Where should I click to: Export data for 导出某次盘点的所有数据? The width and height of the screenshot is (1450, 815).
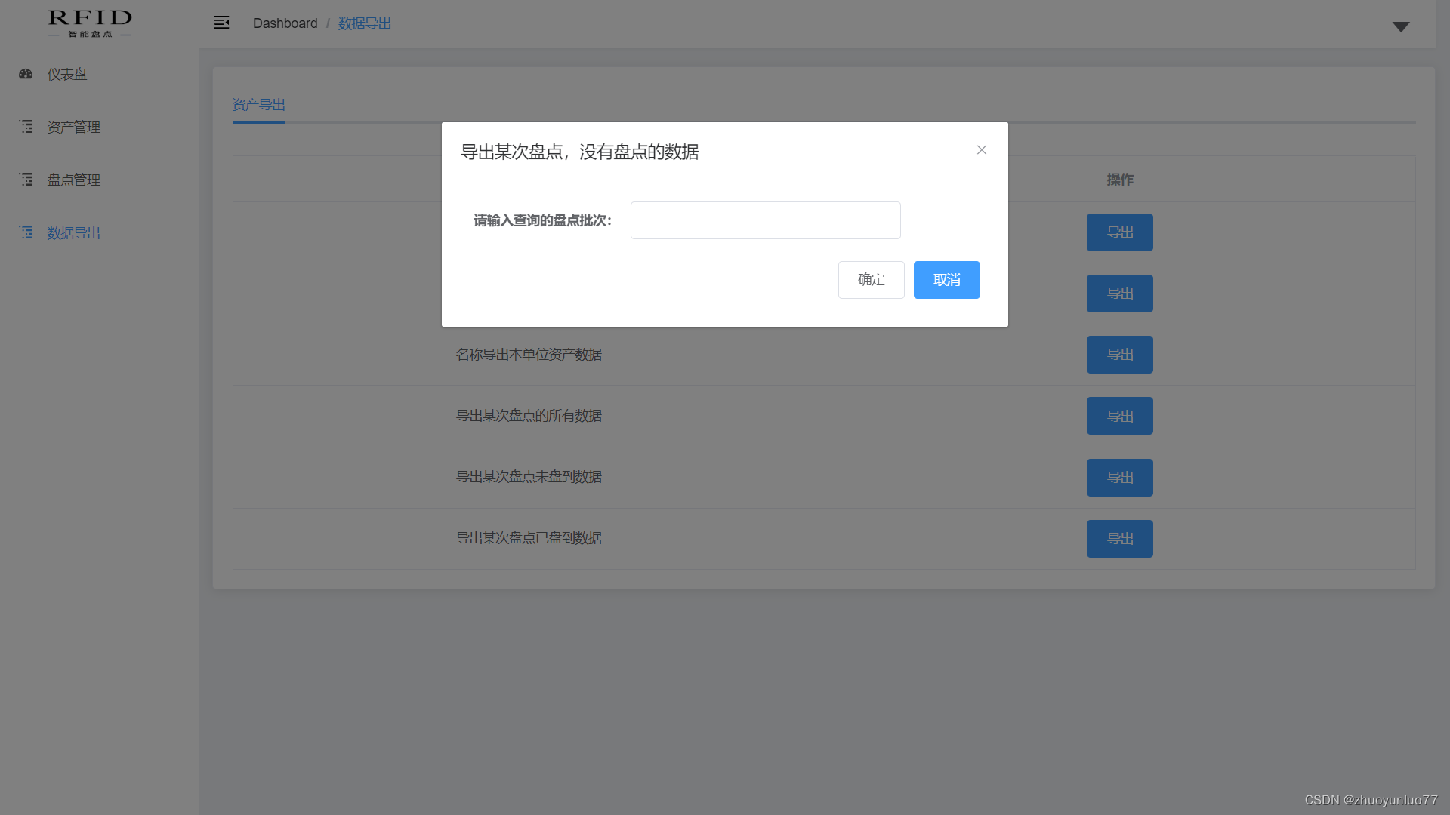tap(1119, 416)
